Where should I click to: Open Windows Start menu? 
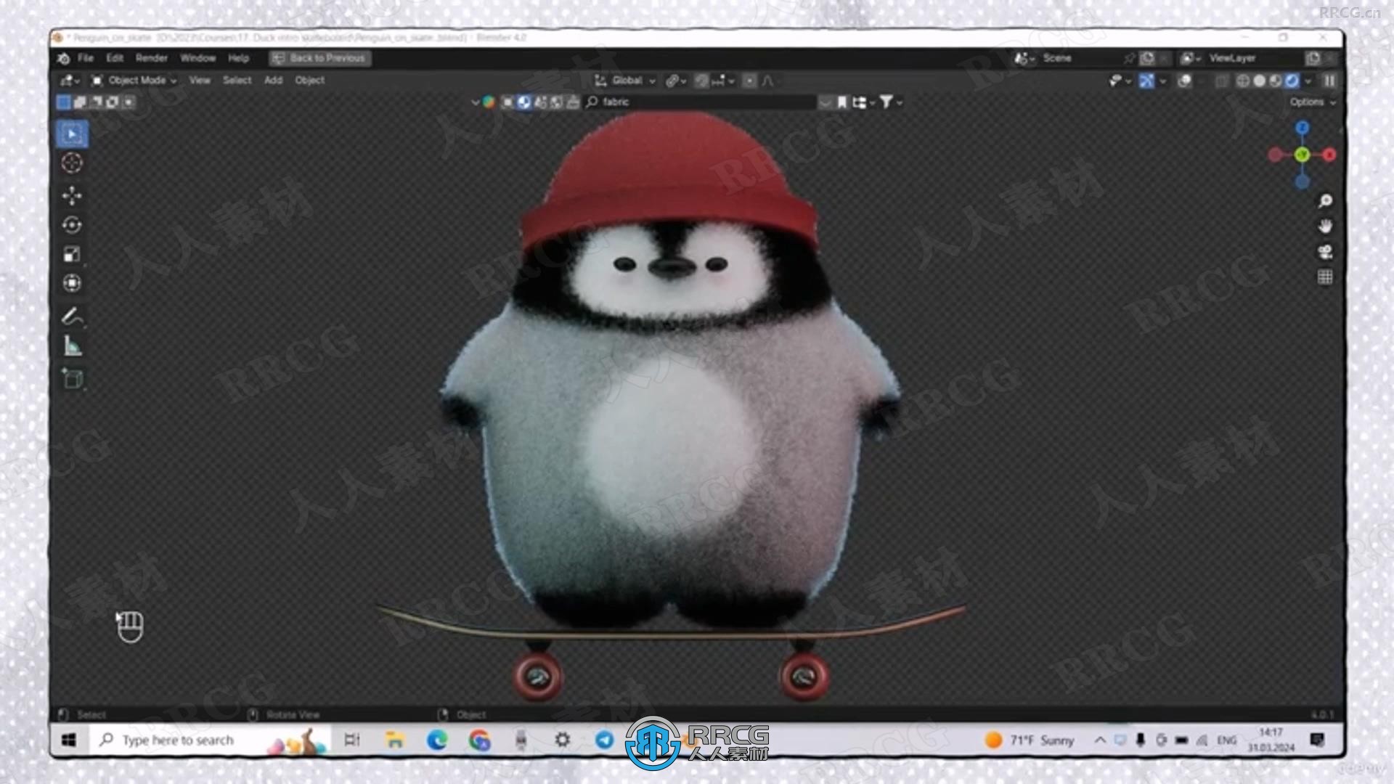[70, 740]
